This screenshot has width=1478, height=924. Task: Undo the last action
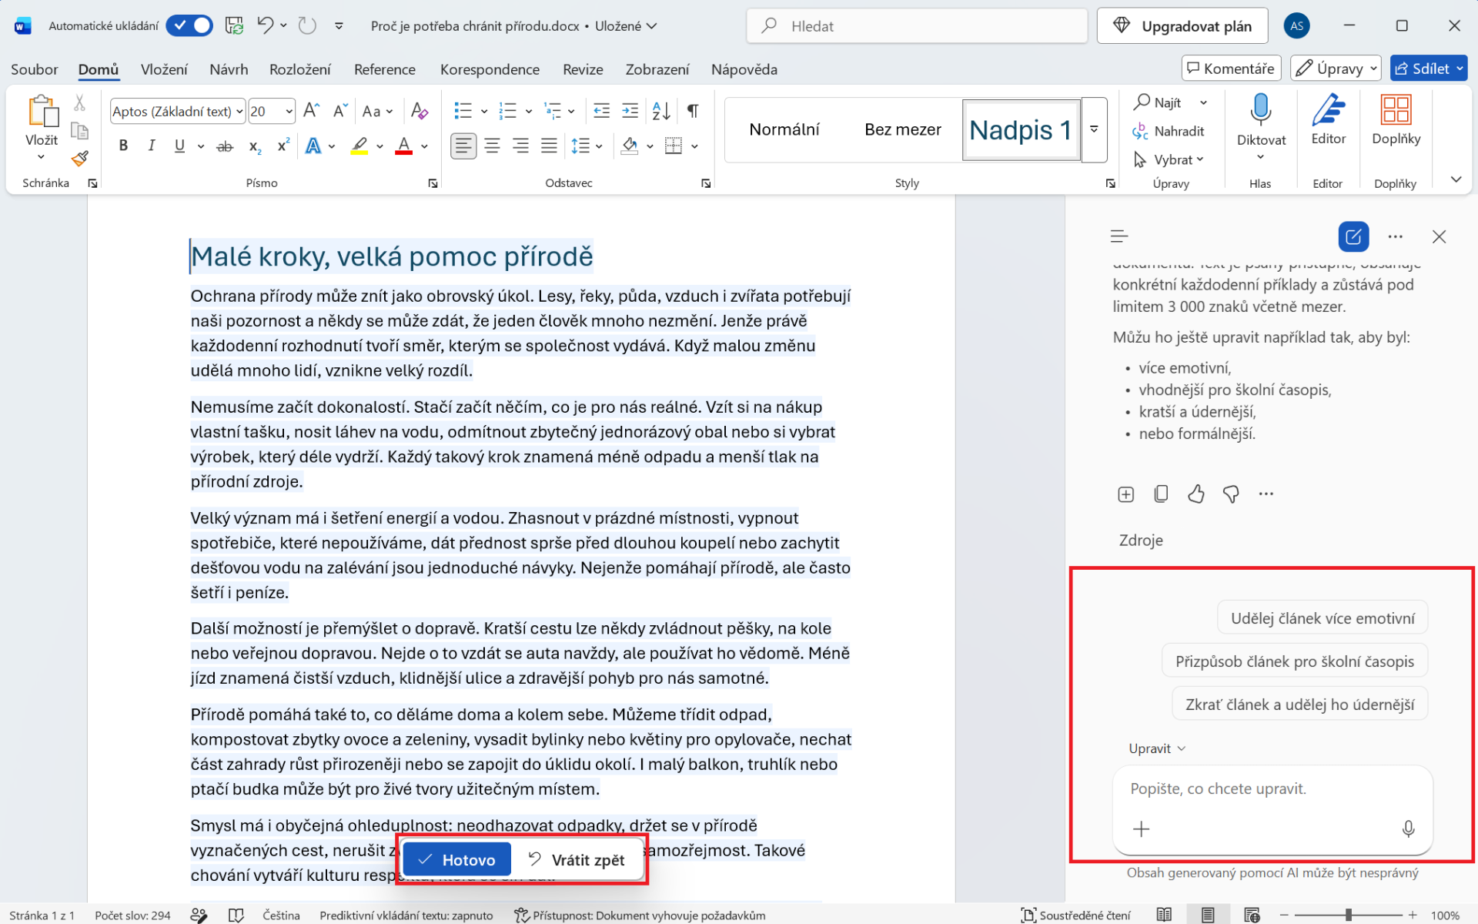[x=265, y=25]
